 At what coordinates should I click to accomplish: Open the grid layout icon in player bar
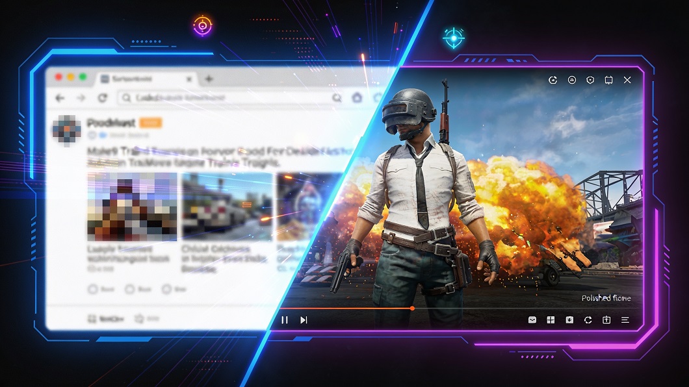(551, 320)
